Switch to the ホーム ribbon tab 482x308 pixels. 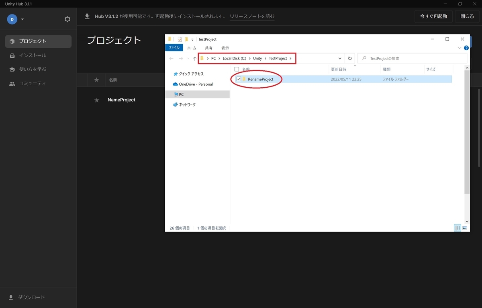[192, 47]
